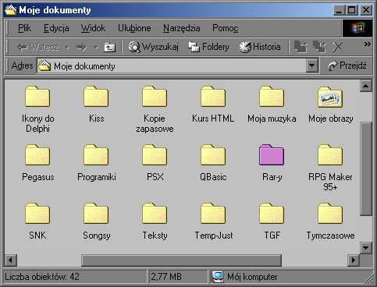
Task: Select the Tymczasowe folder icon
Action: pos(330,214)
